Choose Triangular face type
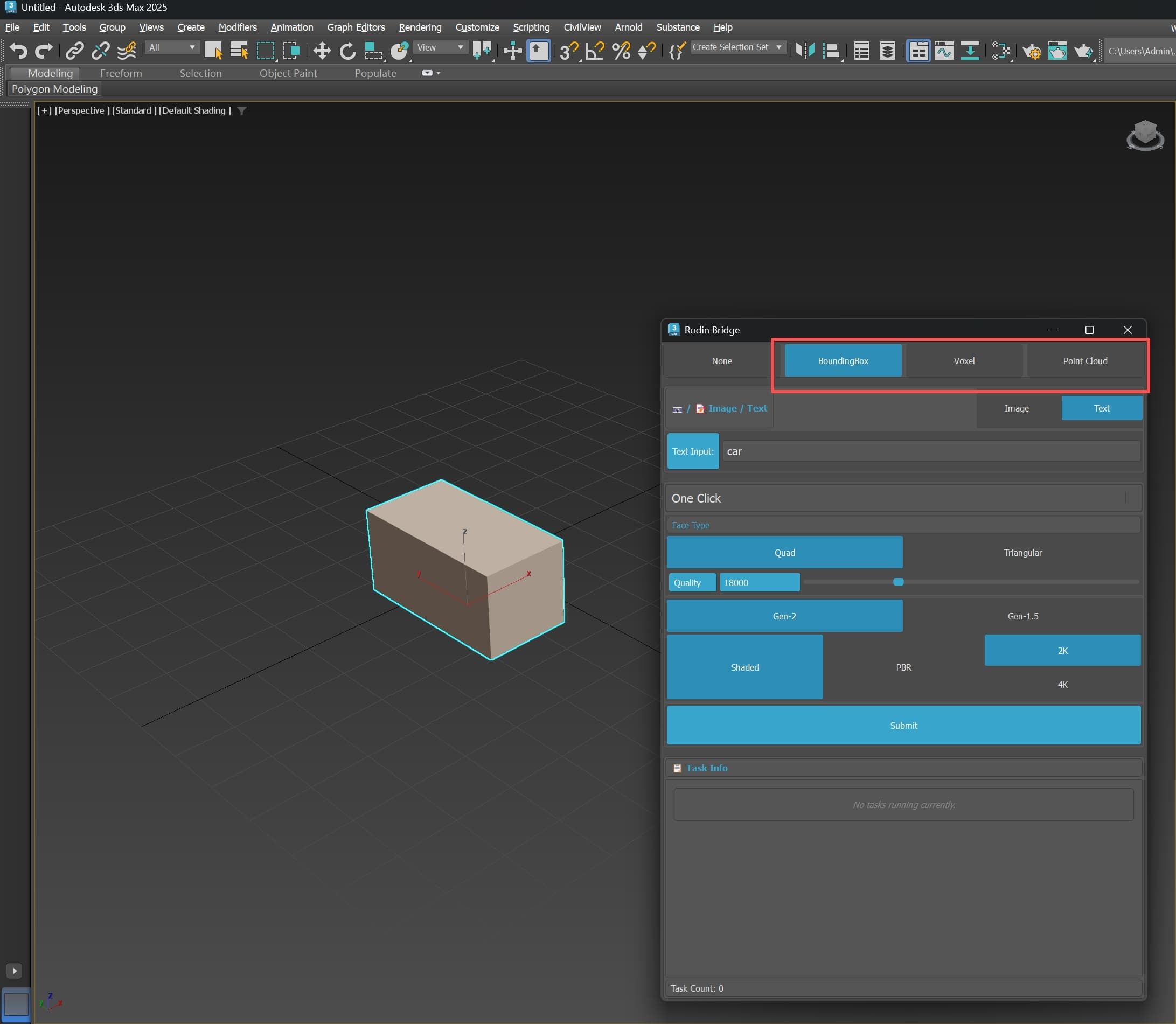Screen dimensions: 1176x1024 click(1022, 553)
